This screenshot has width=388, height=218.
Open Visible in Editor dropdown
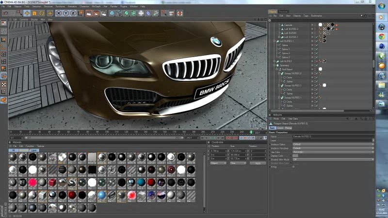(333, 144)
